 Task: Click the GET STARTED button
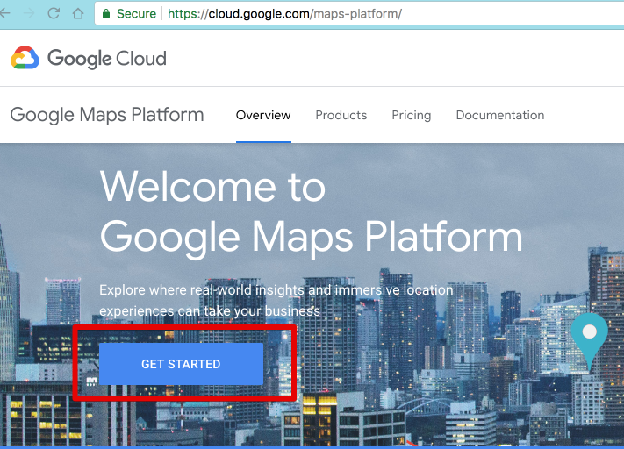(181, 364)
